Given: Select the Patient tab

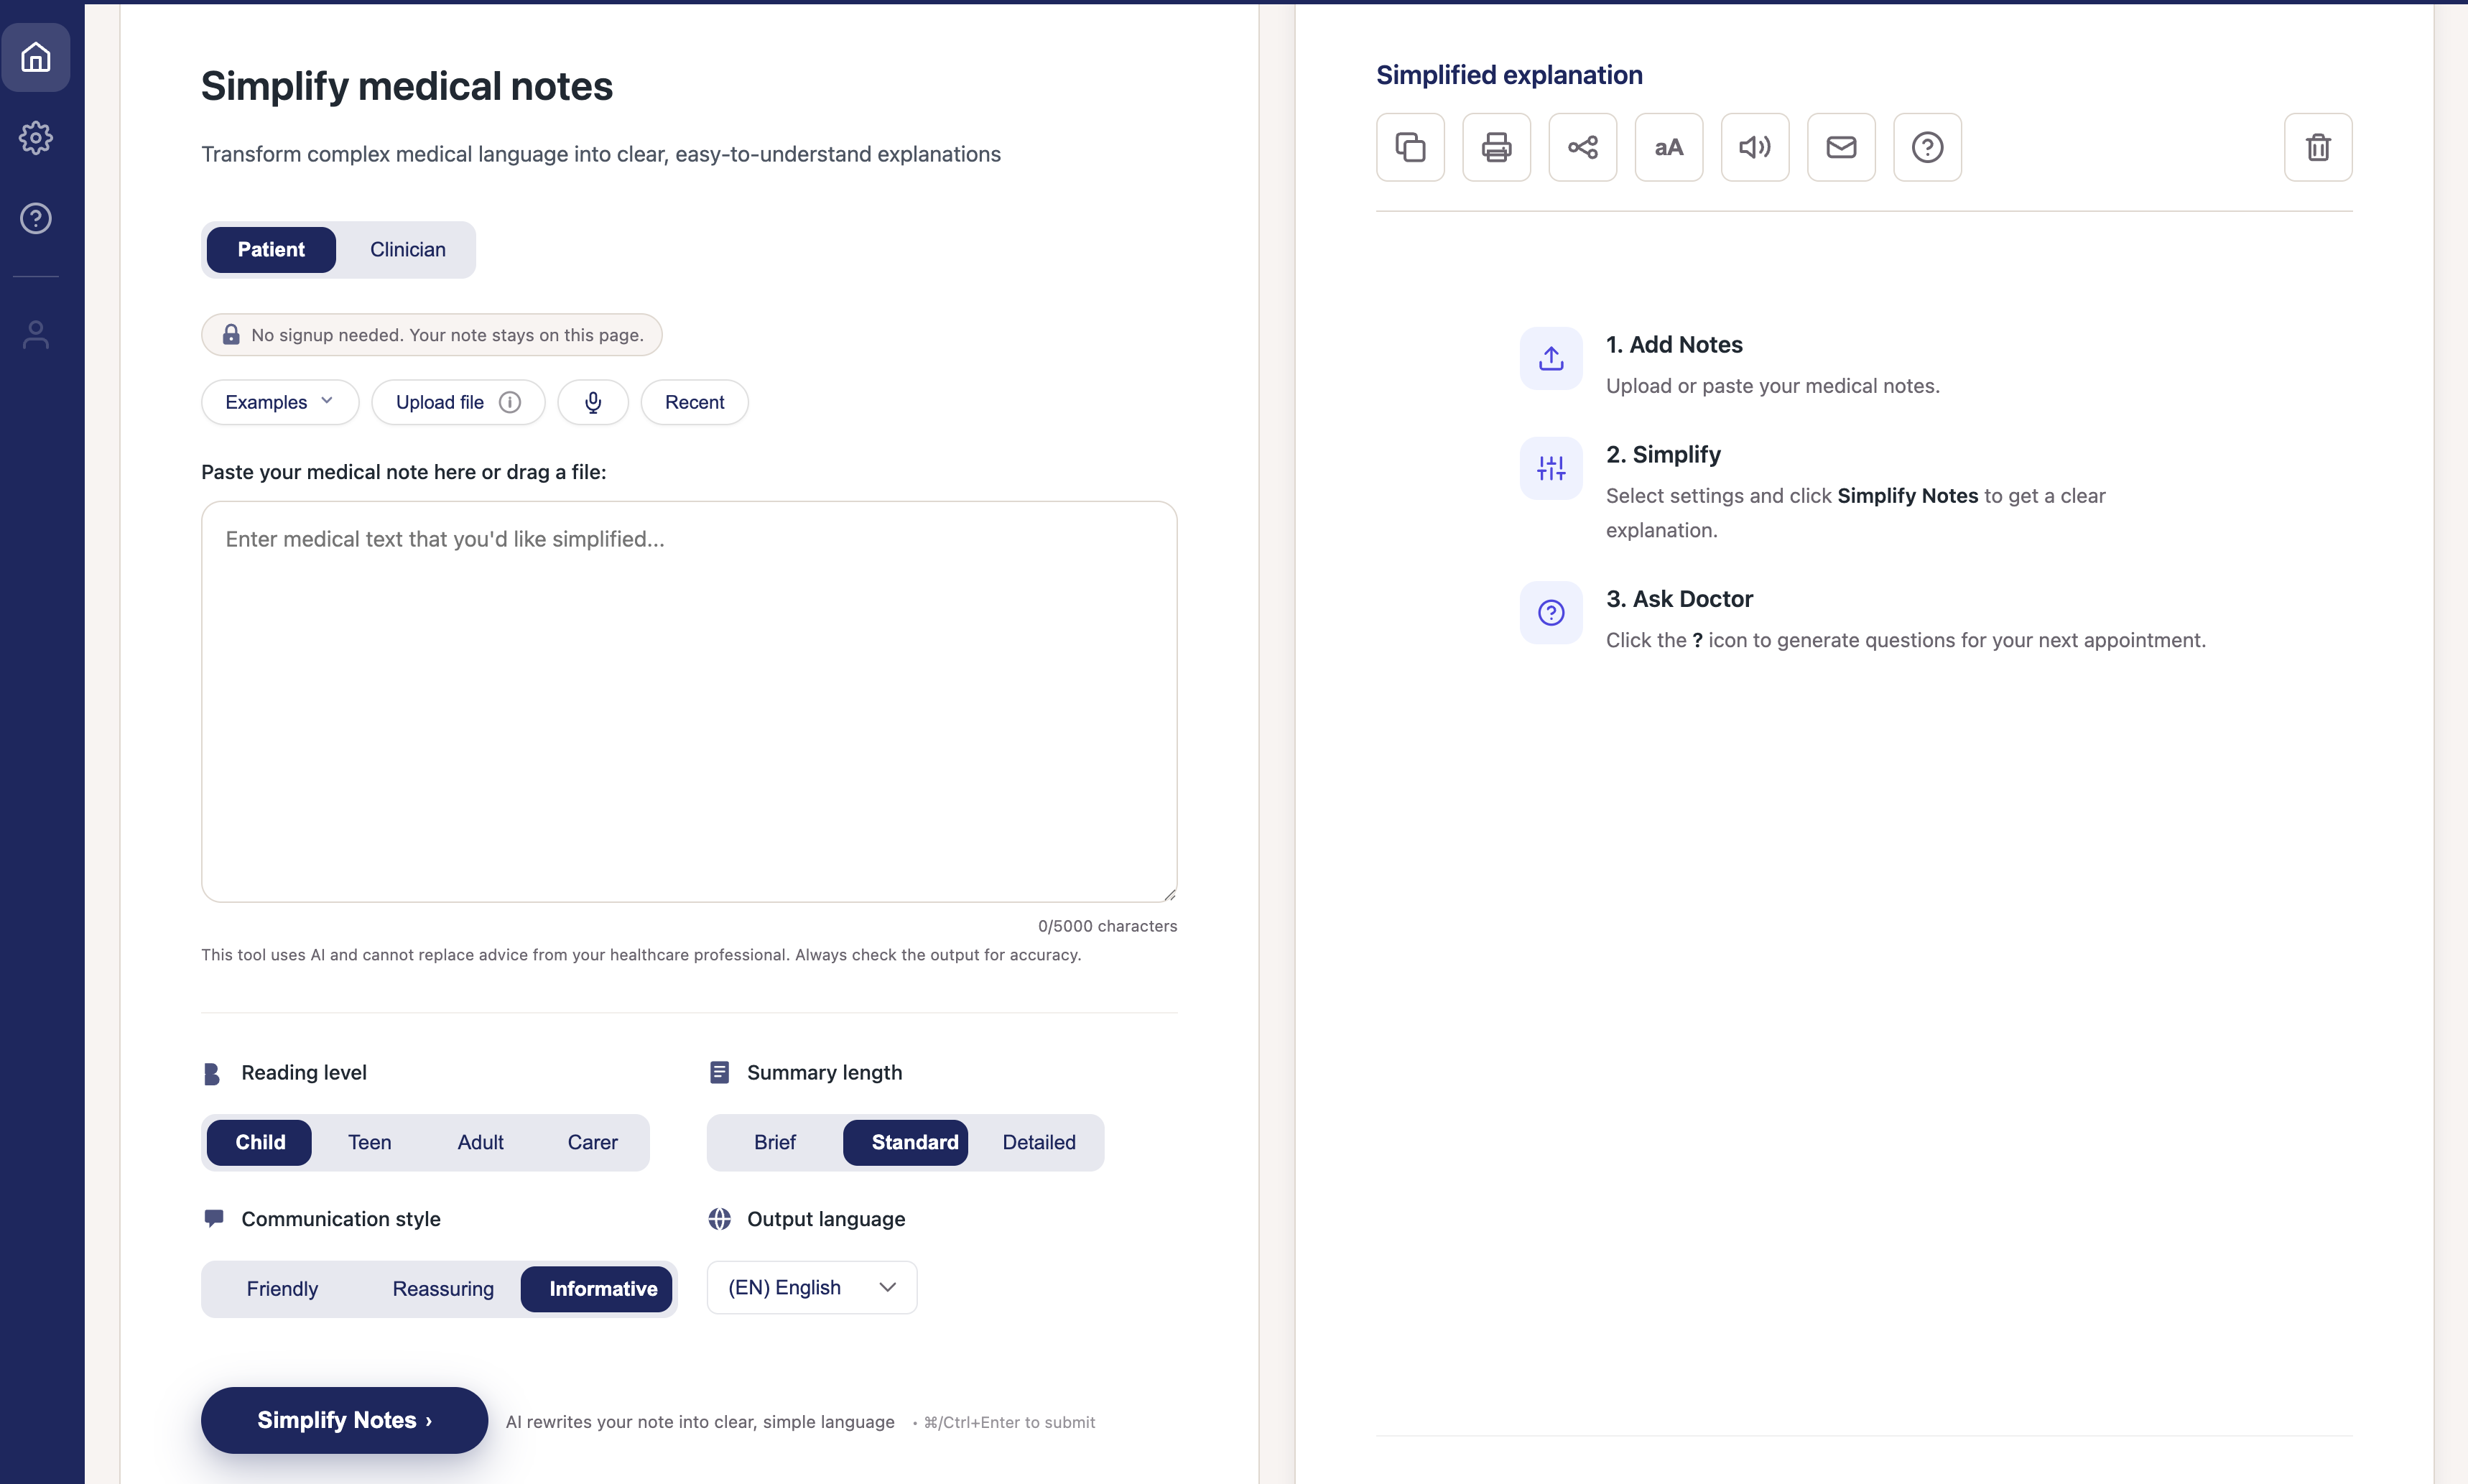Looking at the screenshot, I should tap(270, 249).
